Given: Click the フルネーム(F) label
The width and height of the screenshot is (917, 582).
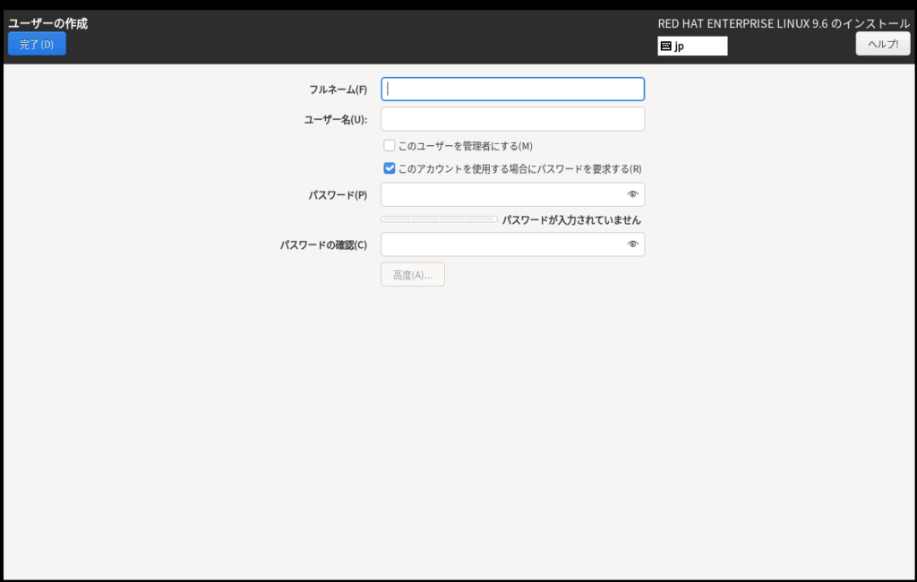Looking at the screenshot, I should (x=338, y=90).
